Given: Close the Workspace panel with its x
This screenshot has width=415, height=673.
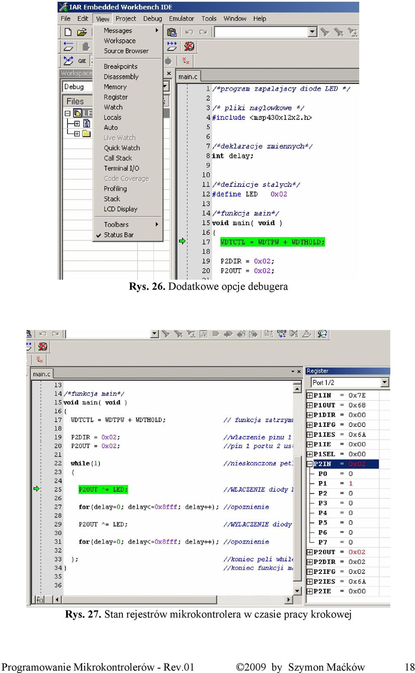Looking at the screenshot, I should coord(169,74).
